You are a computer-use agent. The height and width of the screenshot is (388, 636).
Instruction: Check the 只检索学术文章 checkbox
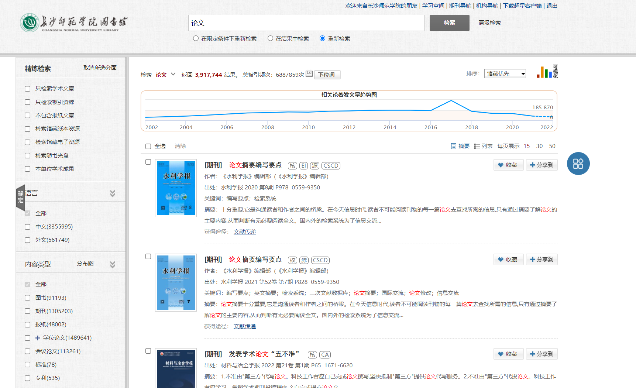[x=27, y=89]
